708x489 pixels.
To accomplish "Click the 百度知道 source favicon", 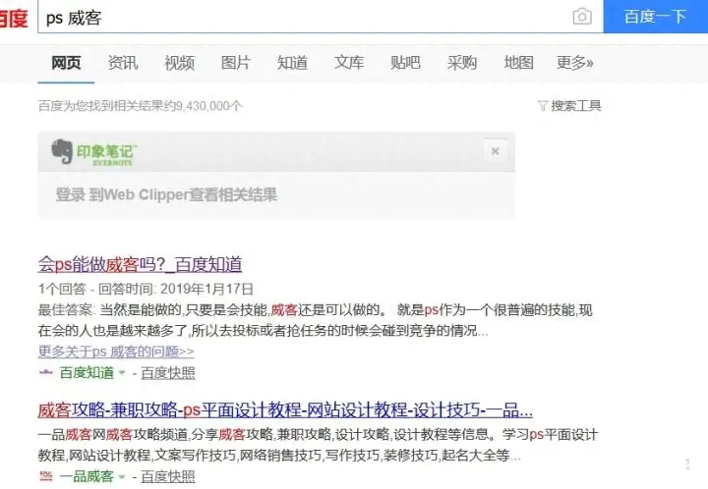I will tap(45, 373).
